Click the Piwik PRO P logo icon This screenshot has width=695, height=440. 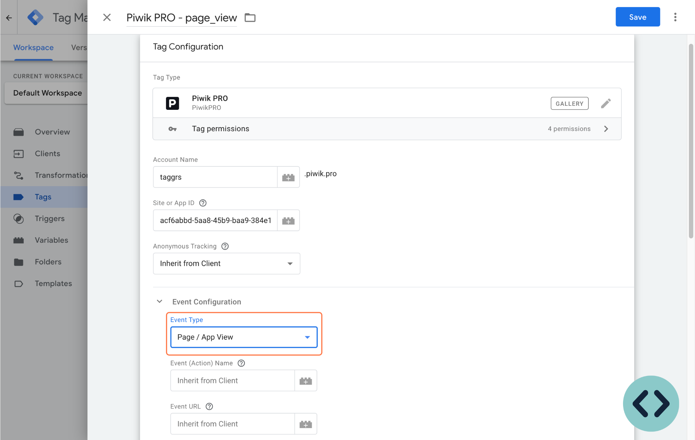(172, 103)
